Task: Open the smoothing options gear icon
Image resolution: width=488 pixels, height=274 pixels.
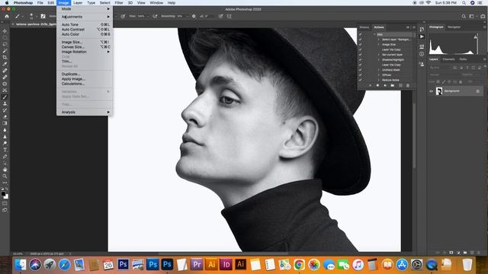Action: point(194,16)
